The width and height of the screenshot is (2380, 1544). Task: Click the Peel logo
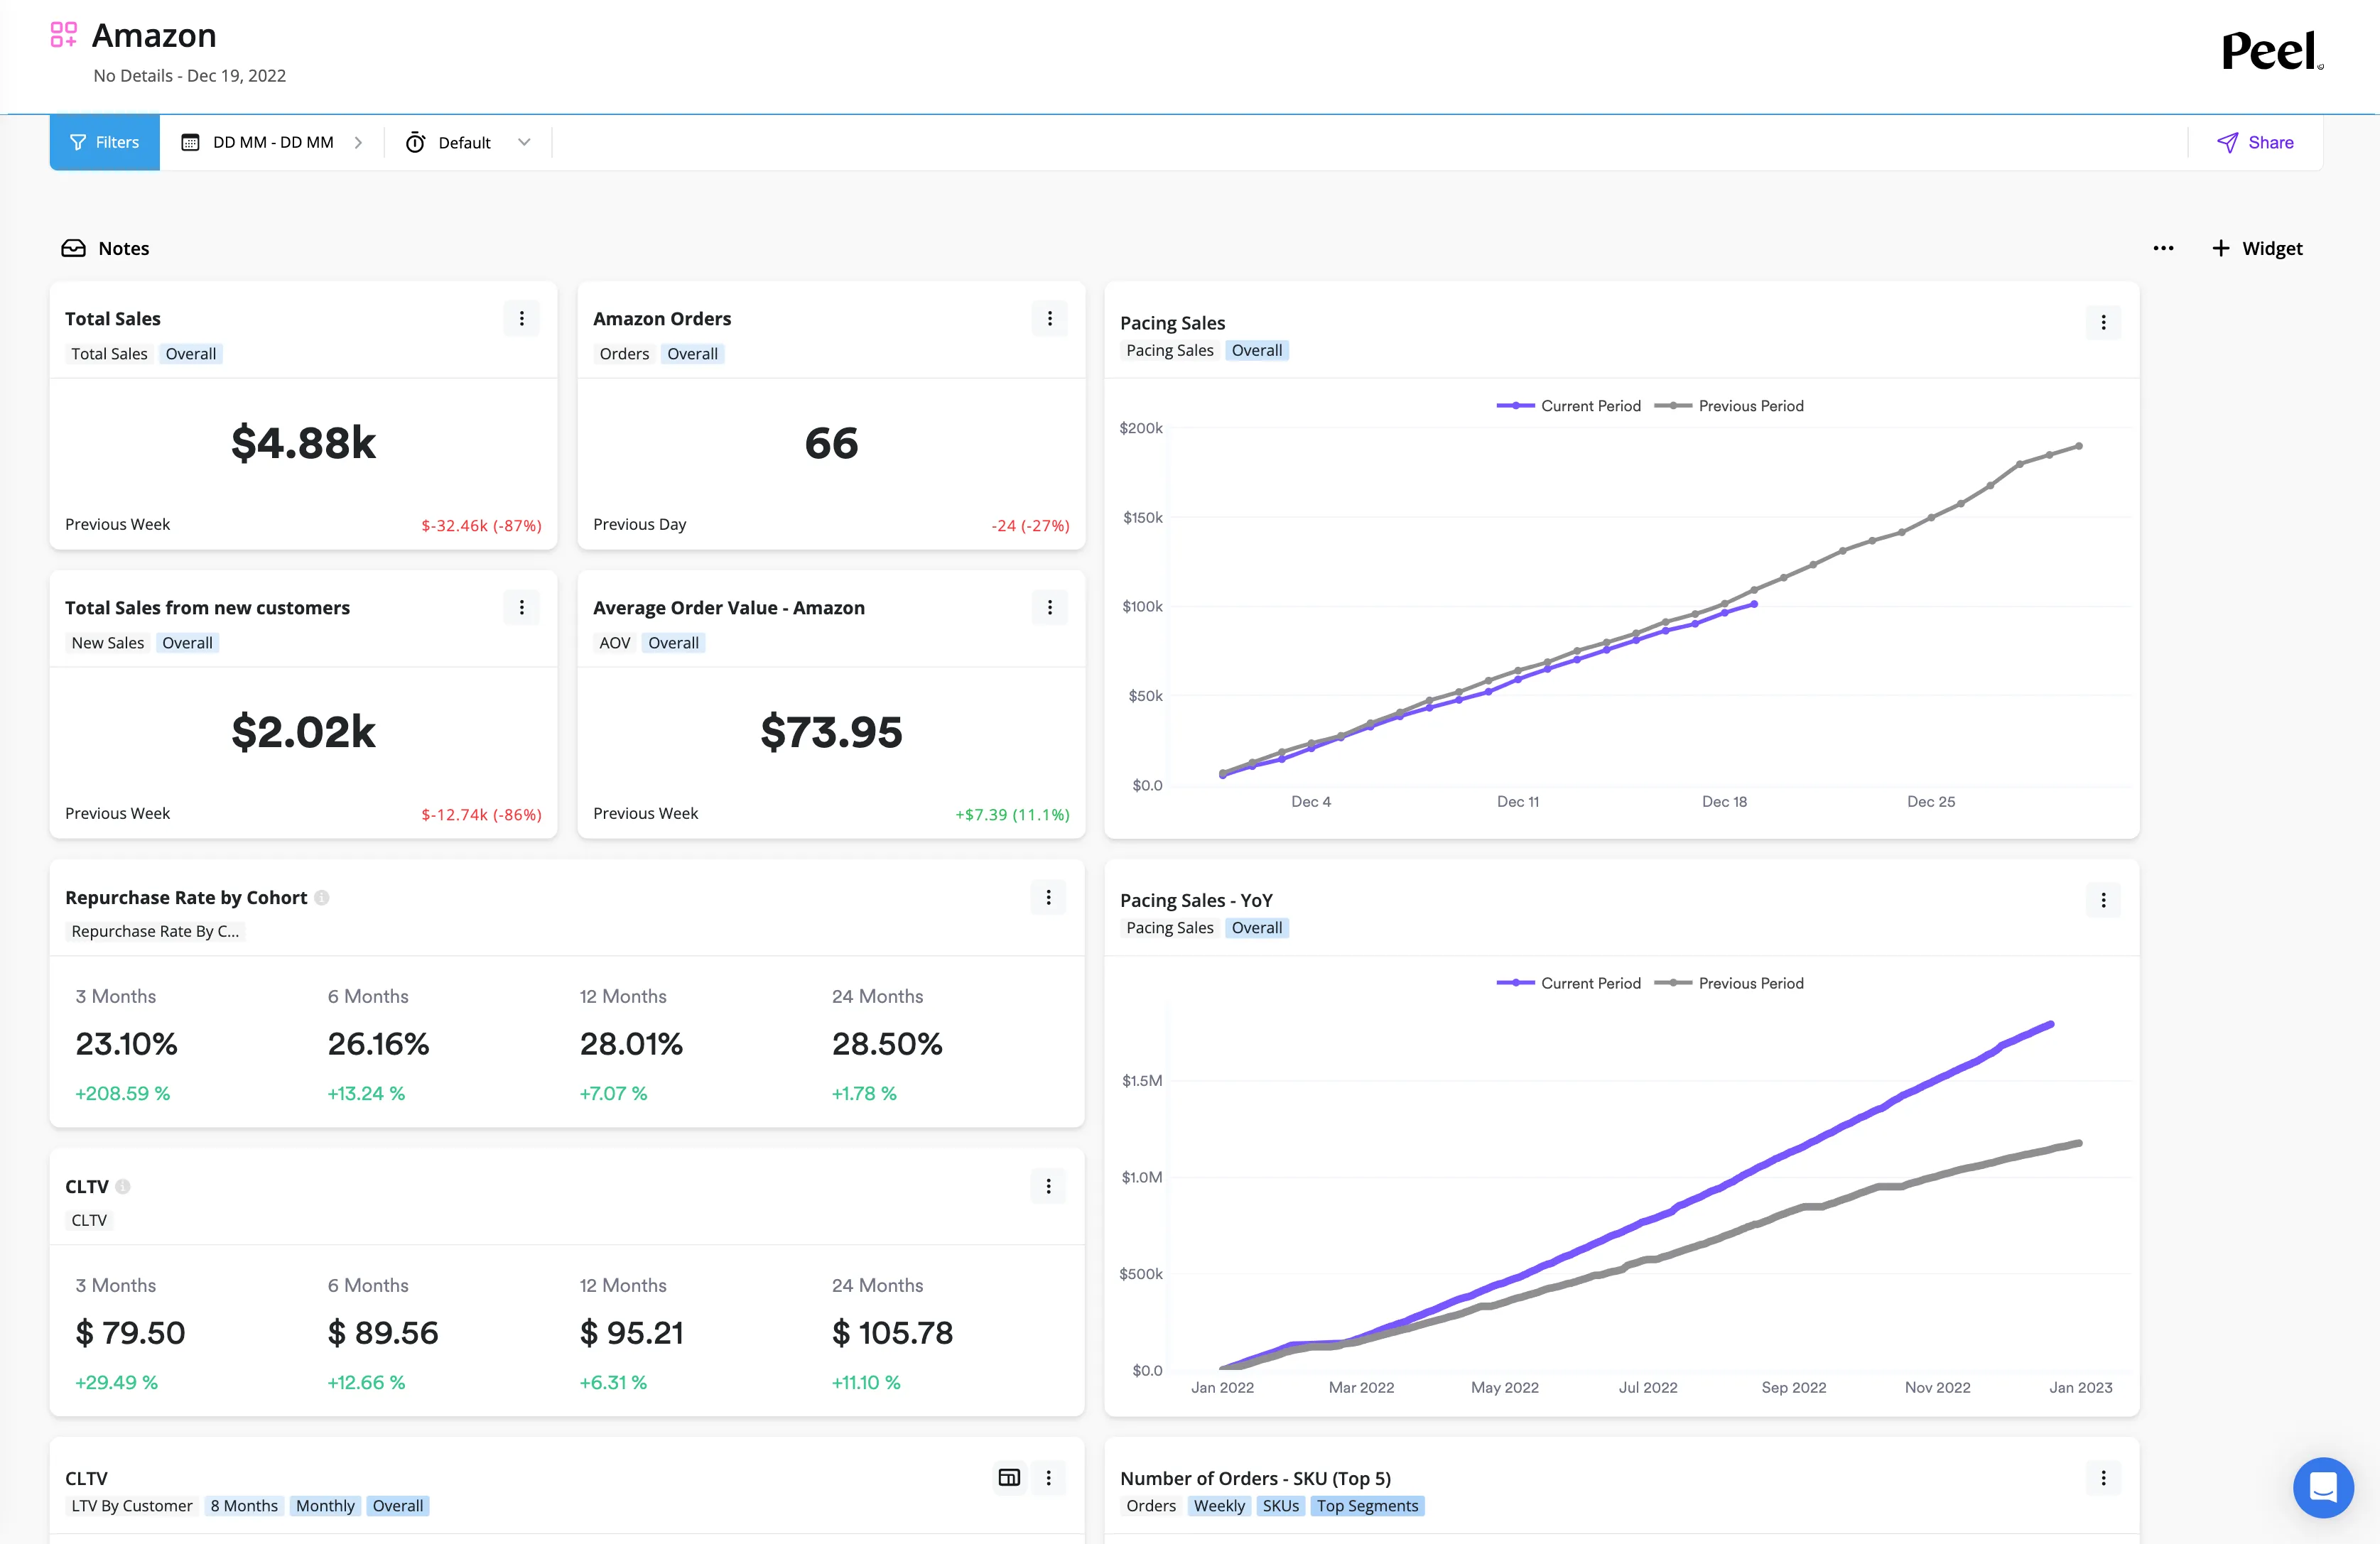2271,51
